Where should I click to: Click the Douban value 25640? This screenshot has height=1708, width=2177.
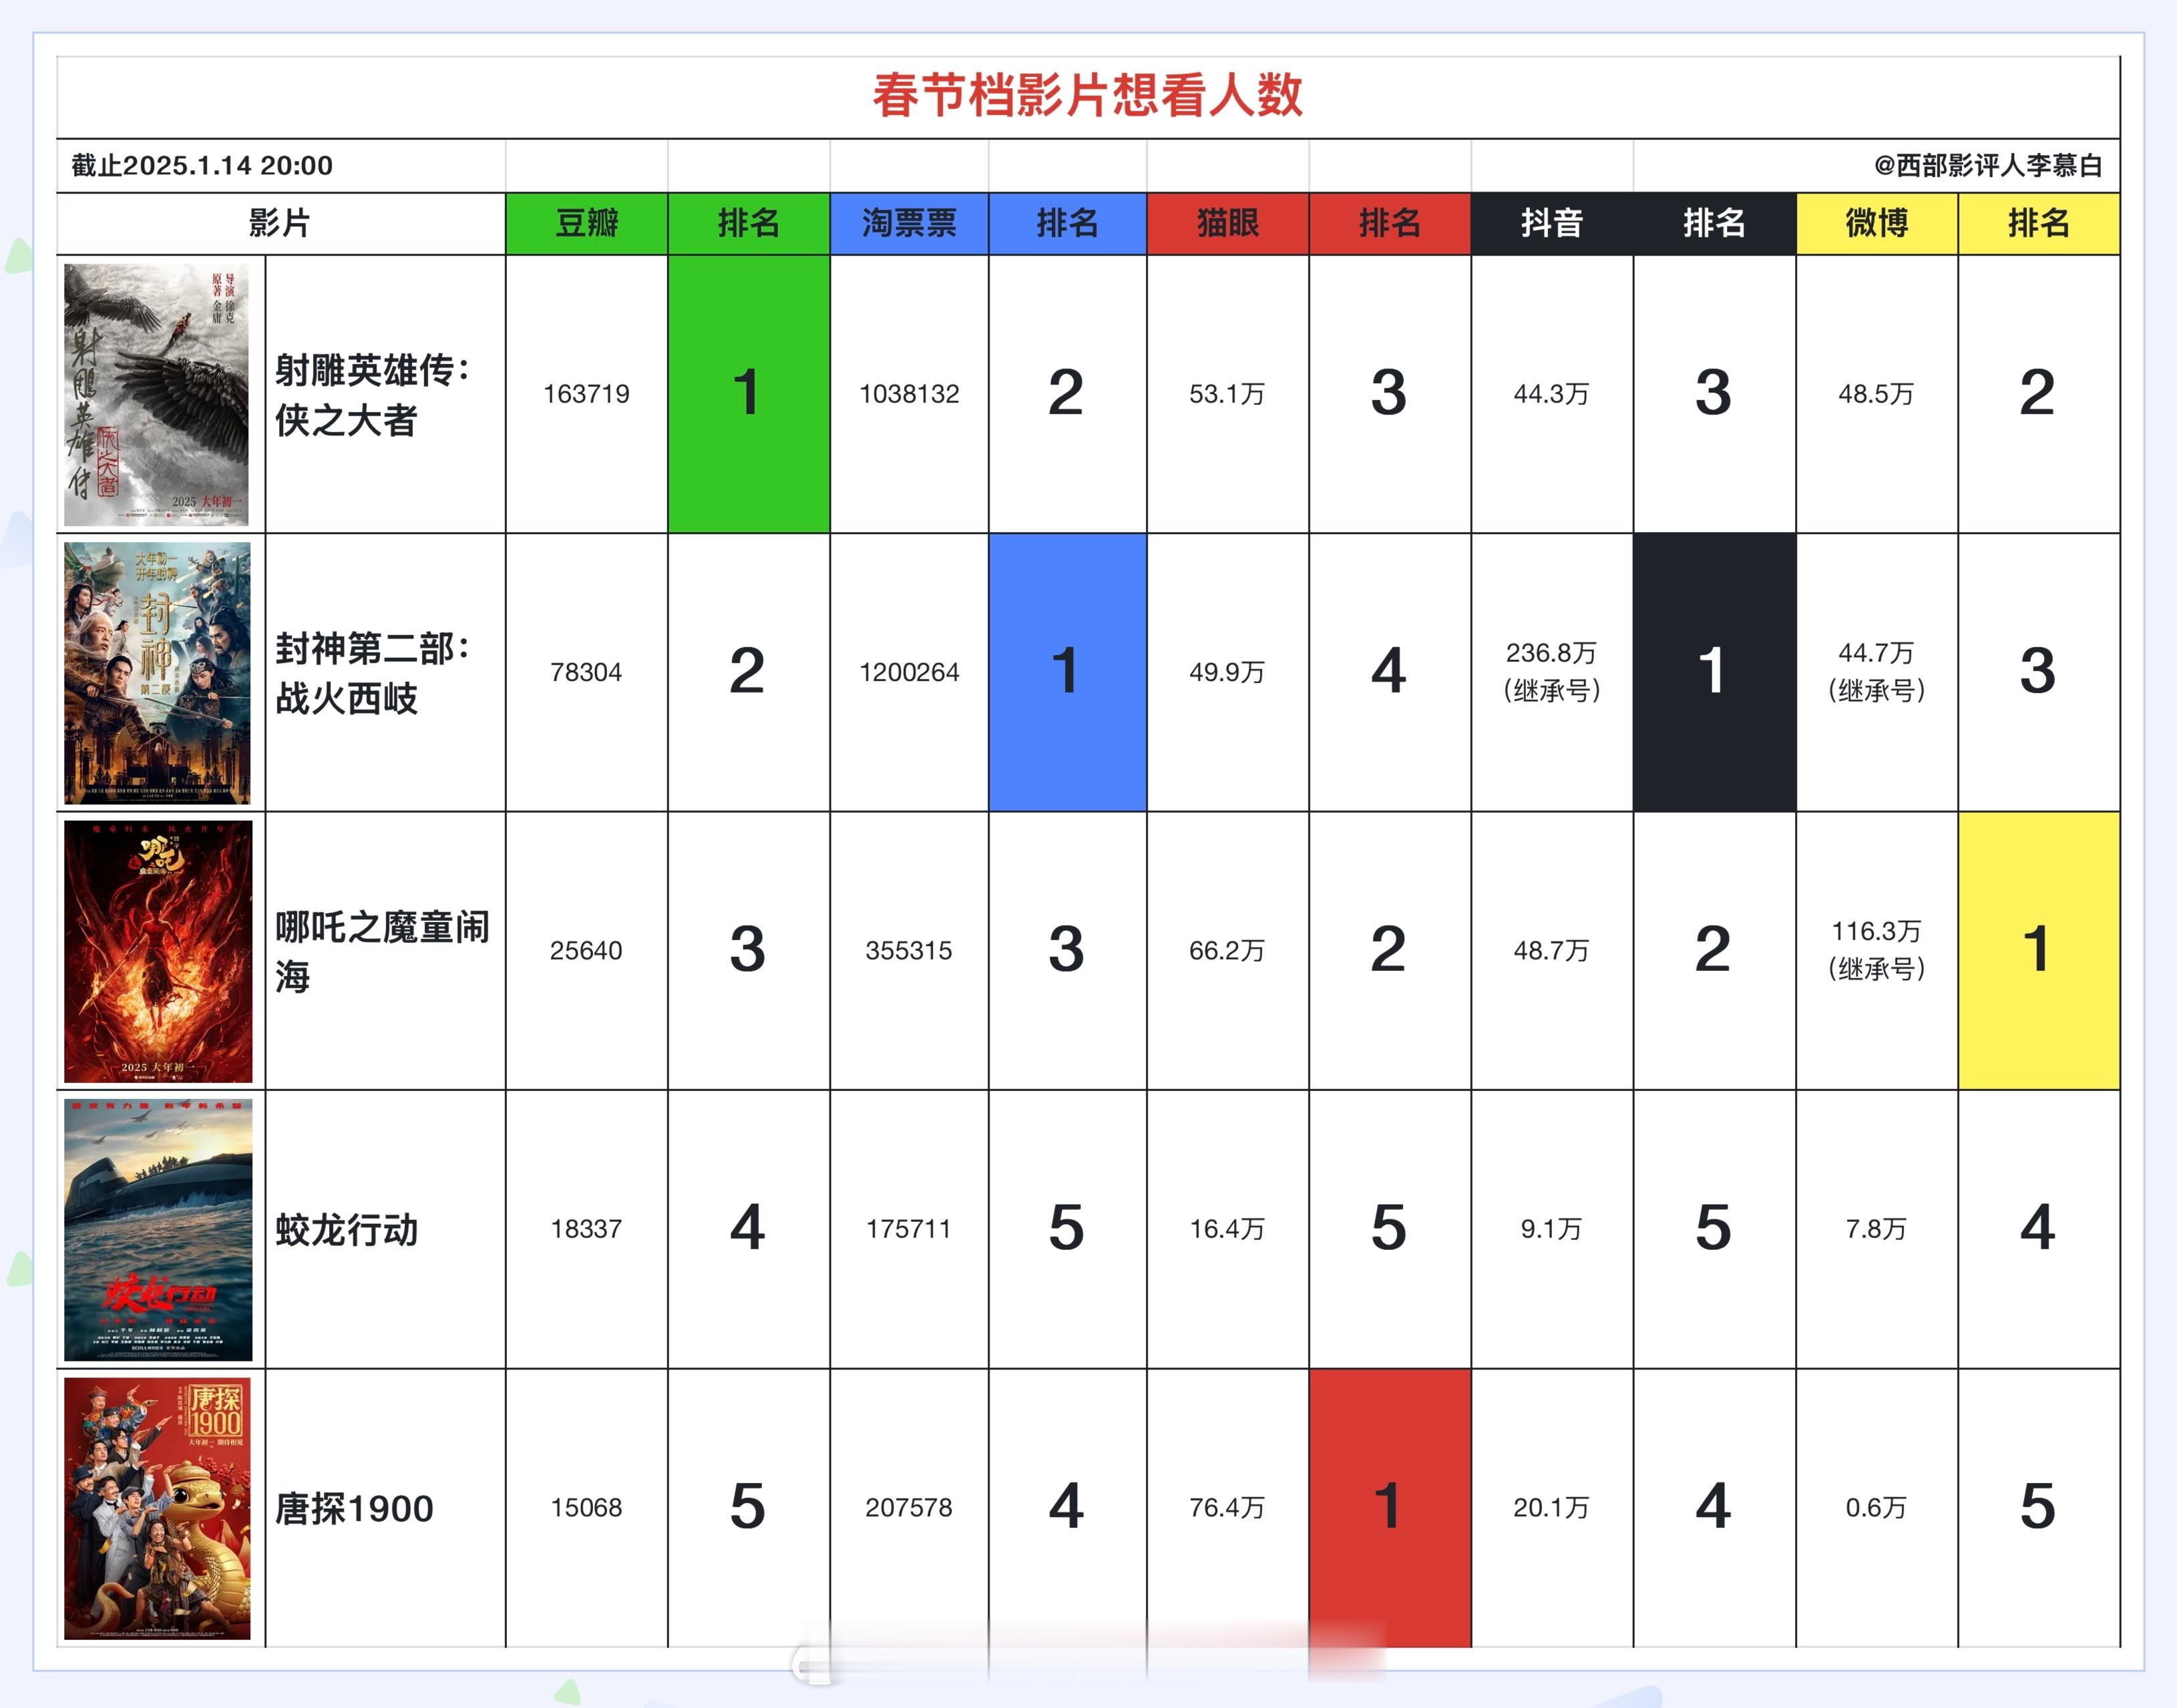(586, 950)
